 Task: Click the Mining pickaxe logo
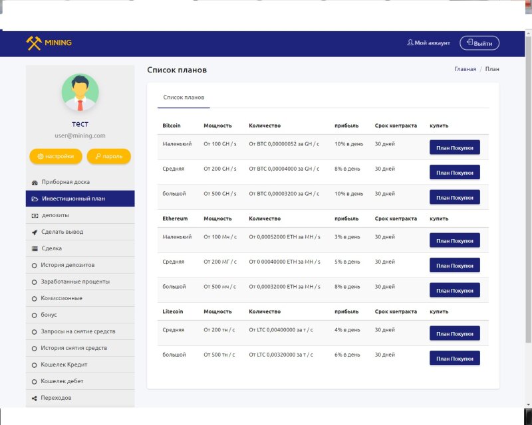[x=34, y=43]
